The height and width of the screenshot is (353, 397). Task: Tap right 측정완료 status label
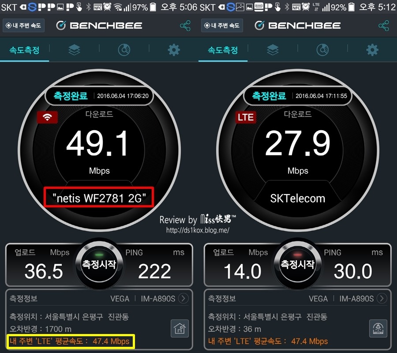pos(269,96)
